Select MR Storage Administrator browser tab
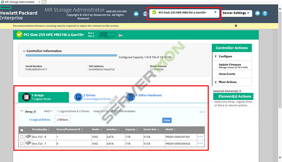This screenshot has width=282, height=162. [19, 2]
